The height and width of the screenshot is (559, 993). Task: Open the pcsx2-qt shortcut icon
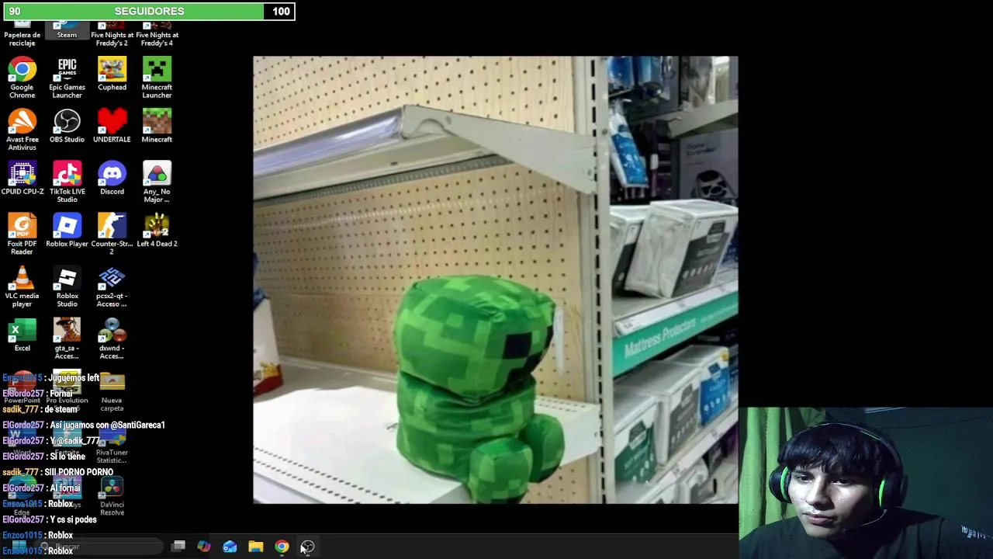[x=112, y=286]
